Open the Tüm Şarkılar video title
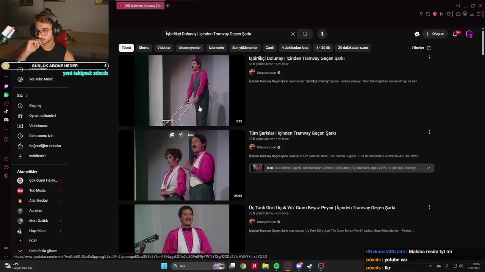Screen dimensions: 485x272 292,133
